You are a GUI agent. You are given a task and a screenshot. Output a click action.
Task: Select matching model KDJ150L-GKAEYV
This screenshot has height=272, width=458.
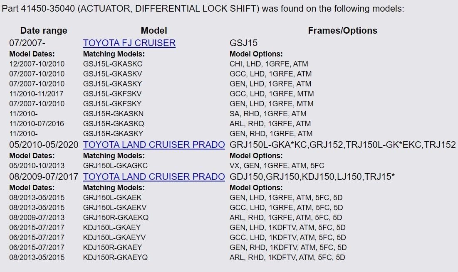click(x=114, y=237)
